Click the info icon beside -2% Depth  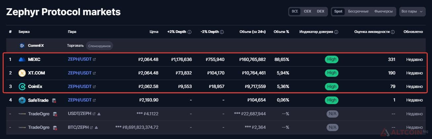222,32
